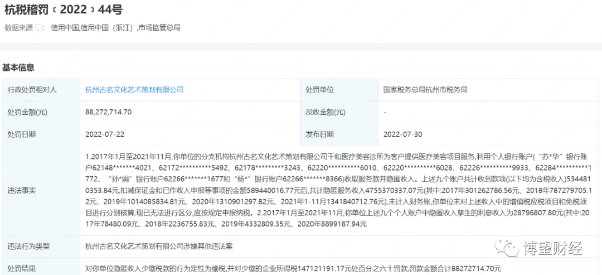Click the 处罚单位 label cell
Viewport: 602px width, 275px height.
pyautogui.click(x=339, y=90)
